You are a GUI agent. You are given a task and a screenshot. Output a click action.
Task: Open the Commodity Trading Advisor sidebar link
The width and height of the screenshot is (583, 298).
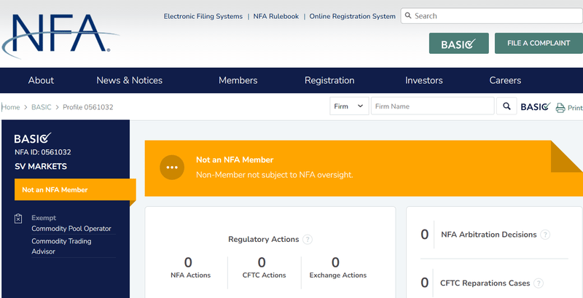click(x=61, y=246)
